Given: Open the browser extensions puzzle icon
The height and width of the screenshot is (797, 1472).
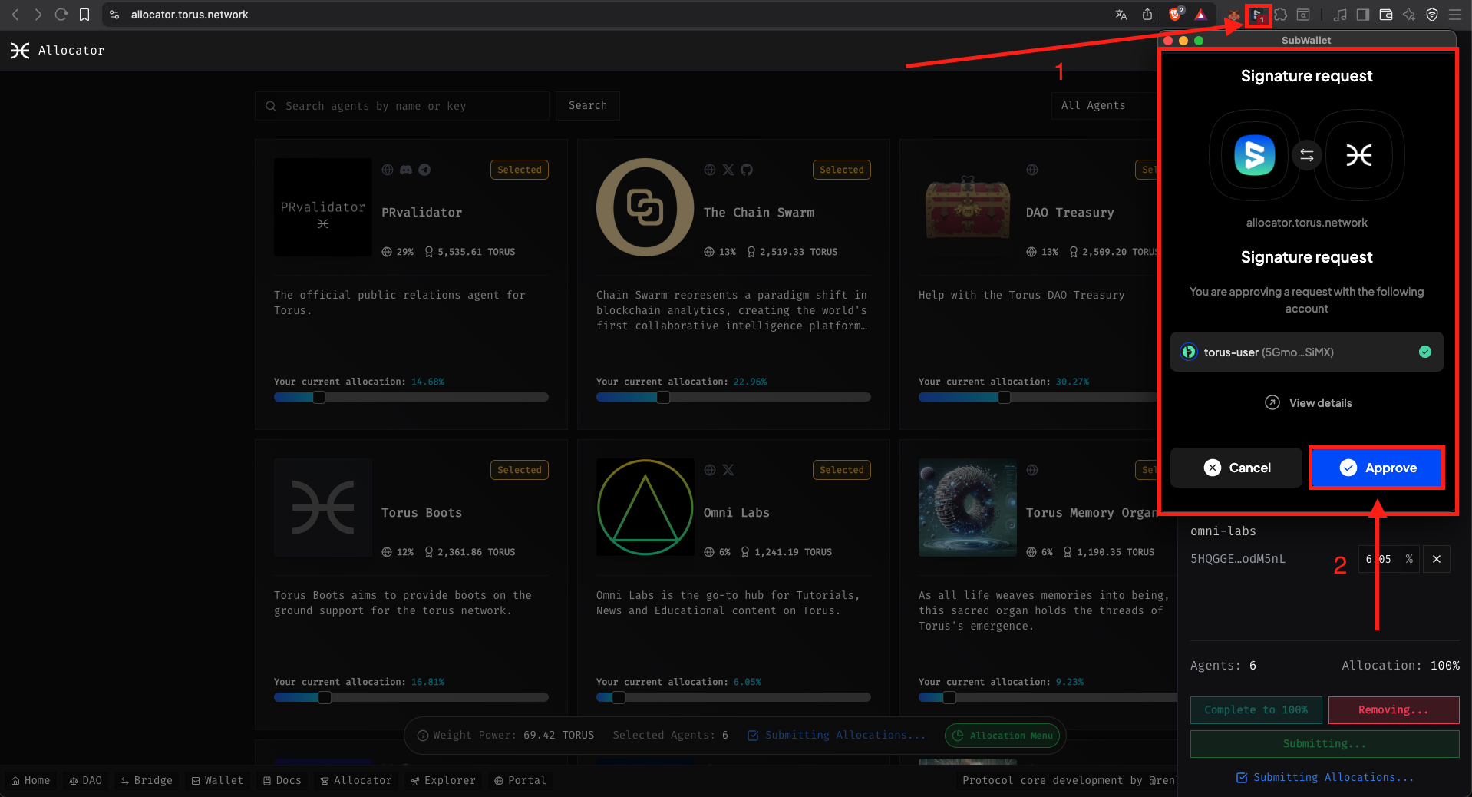Looking at the screenshot, I should click(1282, 15).
